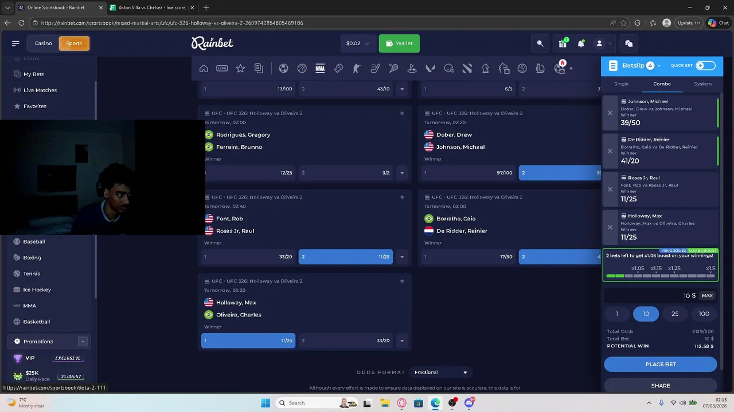Select Ferreira odds 3/2
The image size is (734, 412).
pyautogui.click(x=346, y=173)
